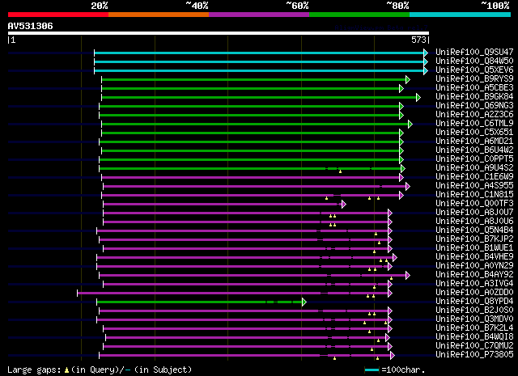
Task: Click the text UniRef100_B4VHE9
Action: click(x=474, y=257)
